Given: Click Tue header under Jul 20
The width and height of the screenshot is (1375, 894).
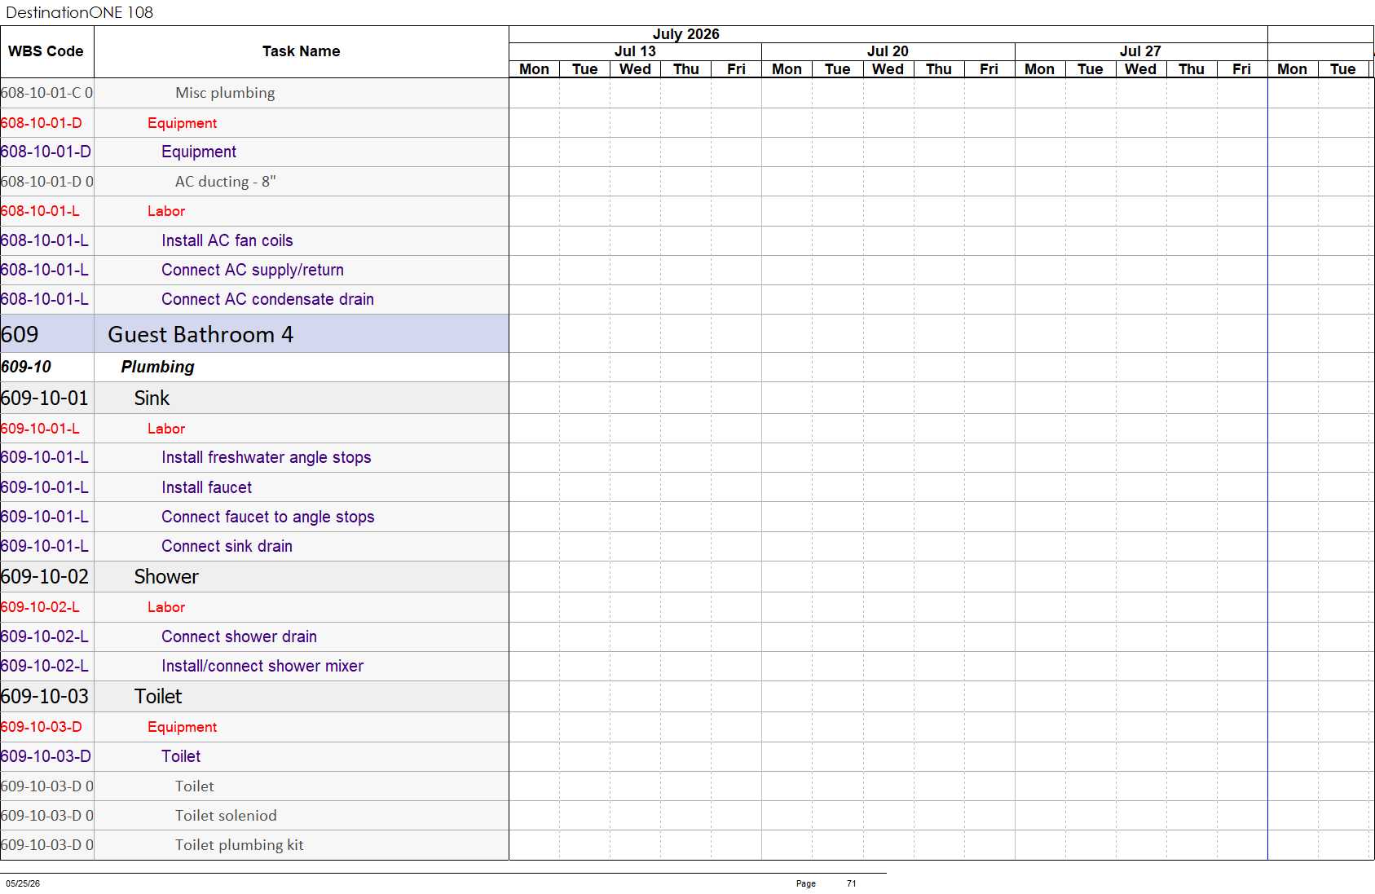Looking at the screenshot, I should (837, 69).
